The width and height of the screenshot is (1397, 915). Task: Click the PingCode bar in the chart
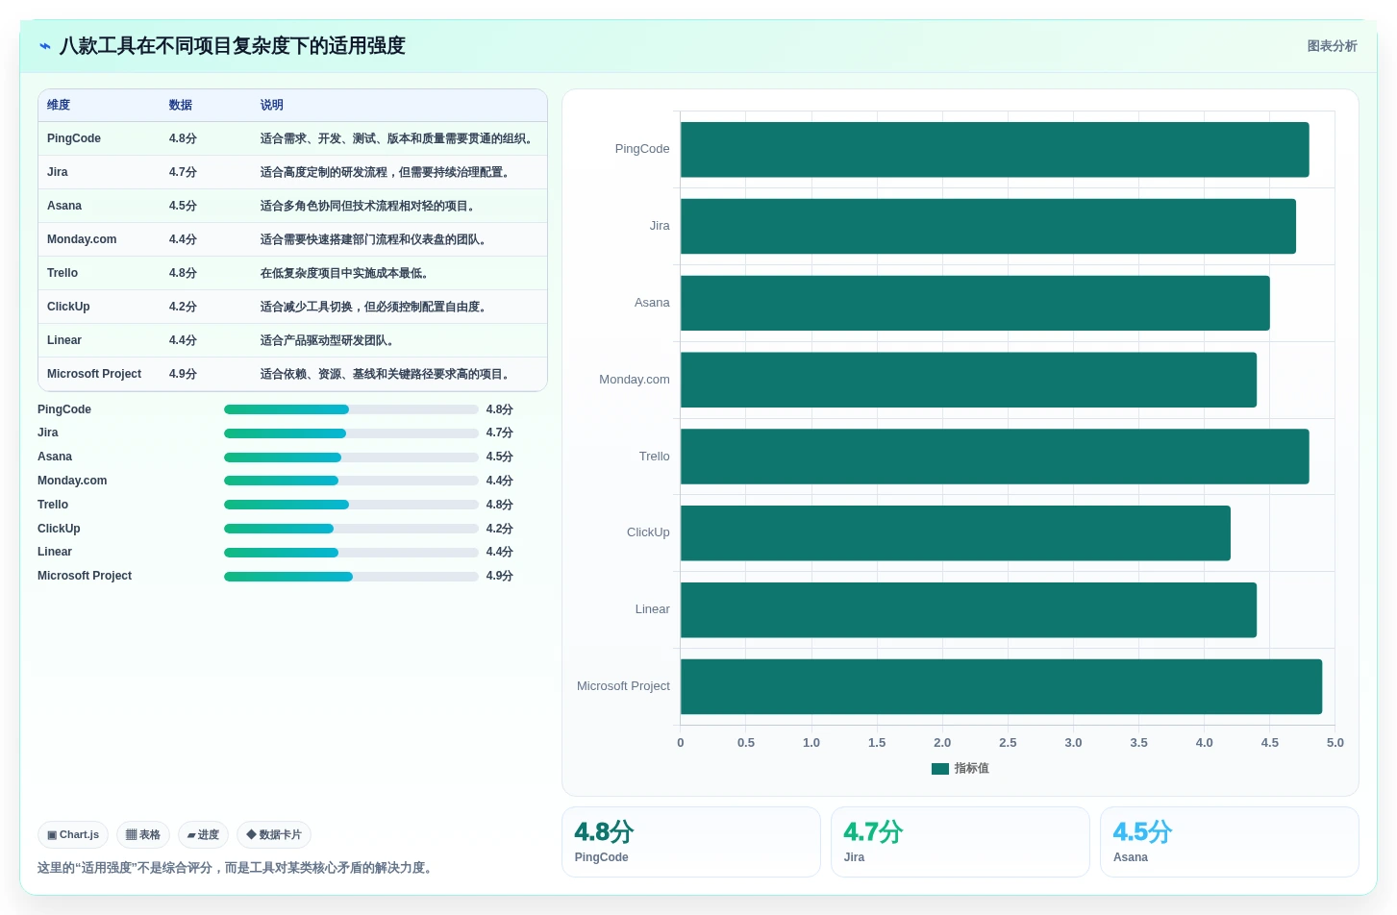coord(994,150)
